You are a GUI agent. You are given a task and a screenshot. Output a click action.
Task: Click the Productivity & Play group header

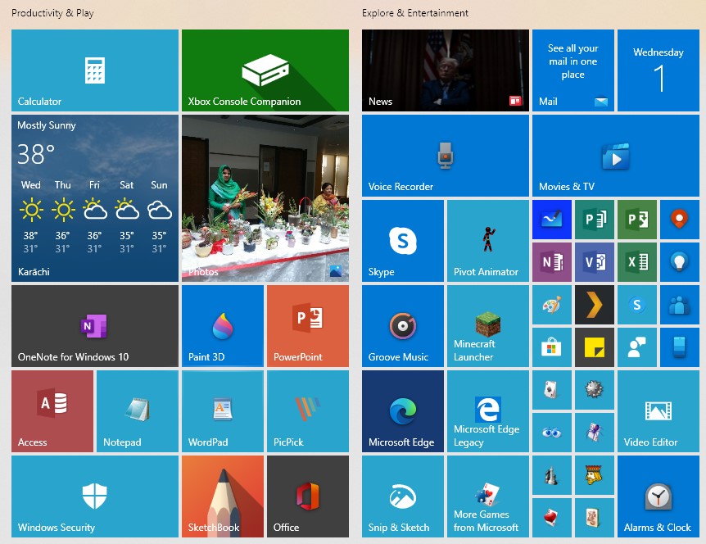pos(52,13)
